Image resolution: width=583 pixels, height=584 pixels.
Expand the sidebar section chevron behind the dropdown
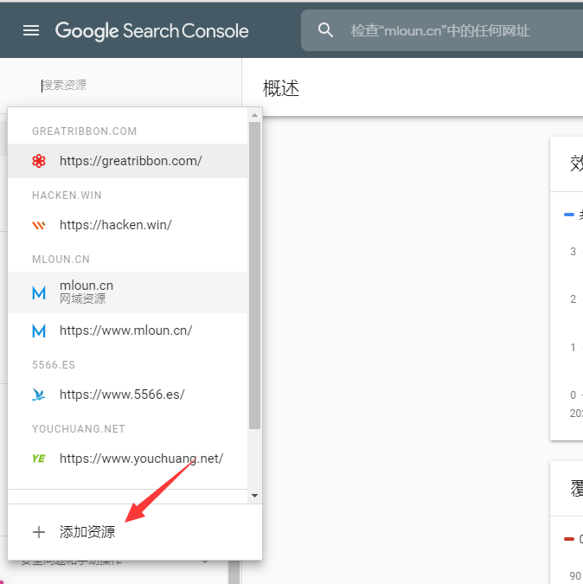[x=205, y=562]
